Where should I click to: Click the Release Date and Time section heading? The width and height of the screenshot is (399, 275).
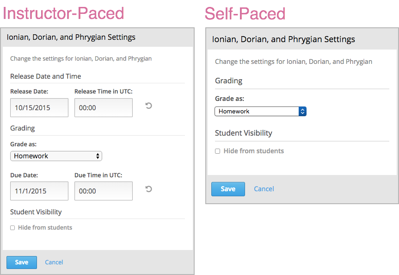[x=46, y=76]
